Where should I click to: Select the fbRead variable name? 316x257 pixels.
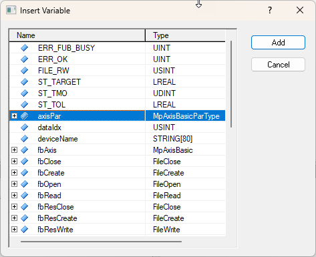(x=49, y=196)
